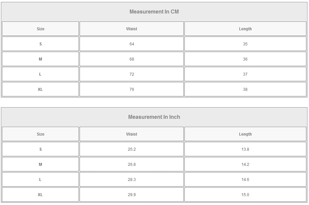309x205 pixels.
Task: Click the Size header in the Inch table
Action: pyautogui.click(x=40, y=134)
